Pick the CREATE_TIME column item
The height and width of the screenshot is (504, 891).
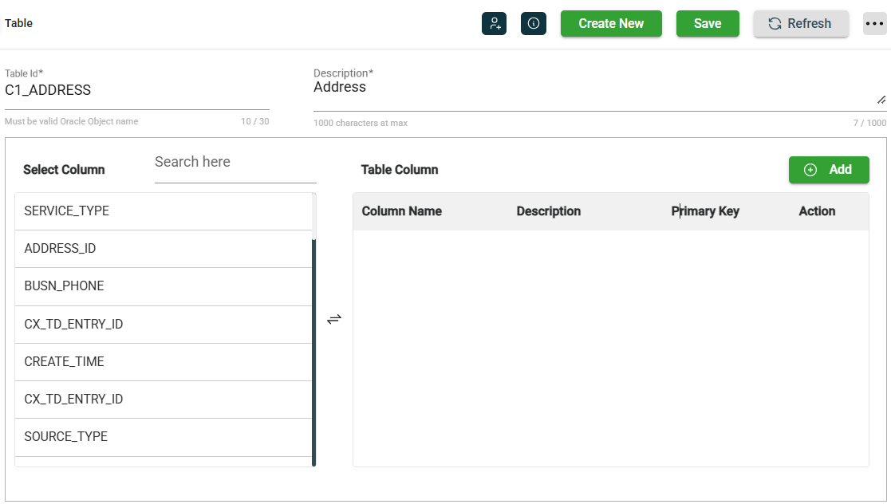163,362
